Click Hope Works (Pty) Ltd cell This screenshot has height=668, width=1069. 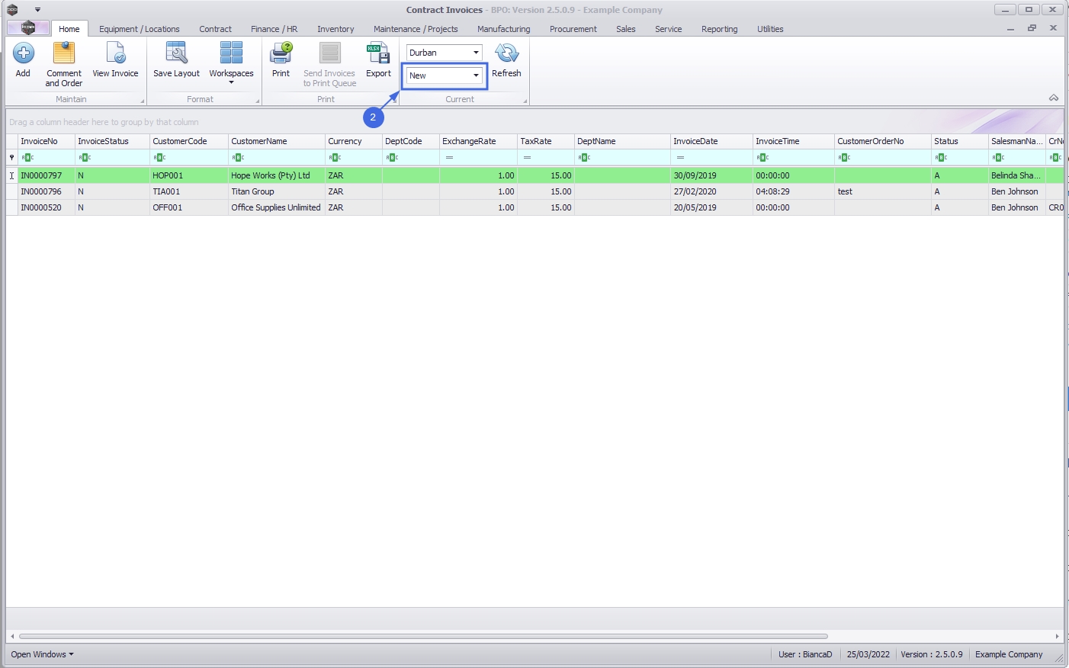click(x=276, y=175)
